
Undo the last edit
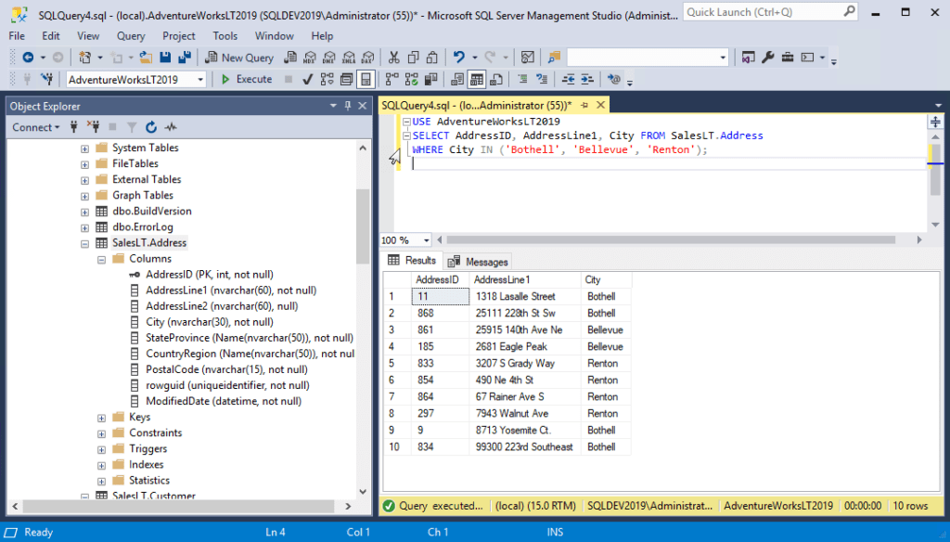(x=458, y=58)
